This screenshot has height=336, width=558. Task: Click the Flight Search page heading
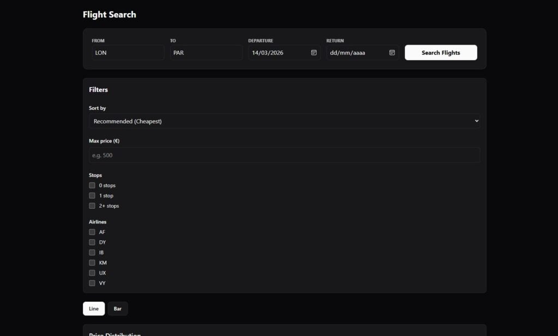110,15
